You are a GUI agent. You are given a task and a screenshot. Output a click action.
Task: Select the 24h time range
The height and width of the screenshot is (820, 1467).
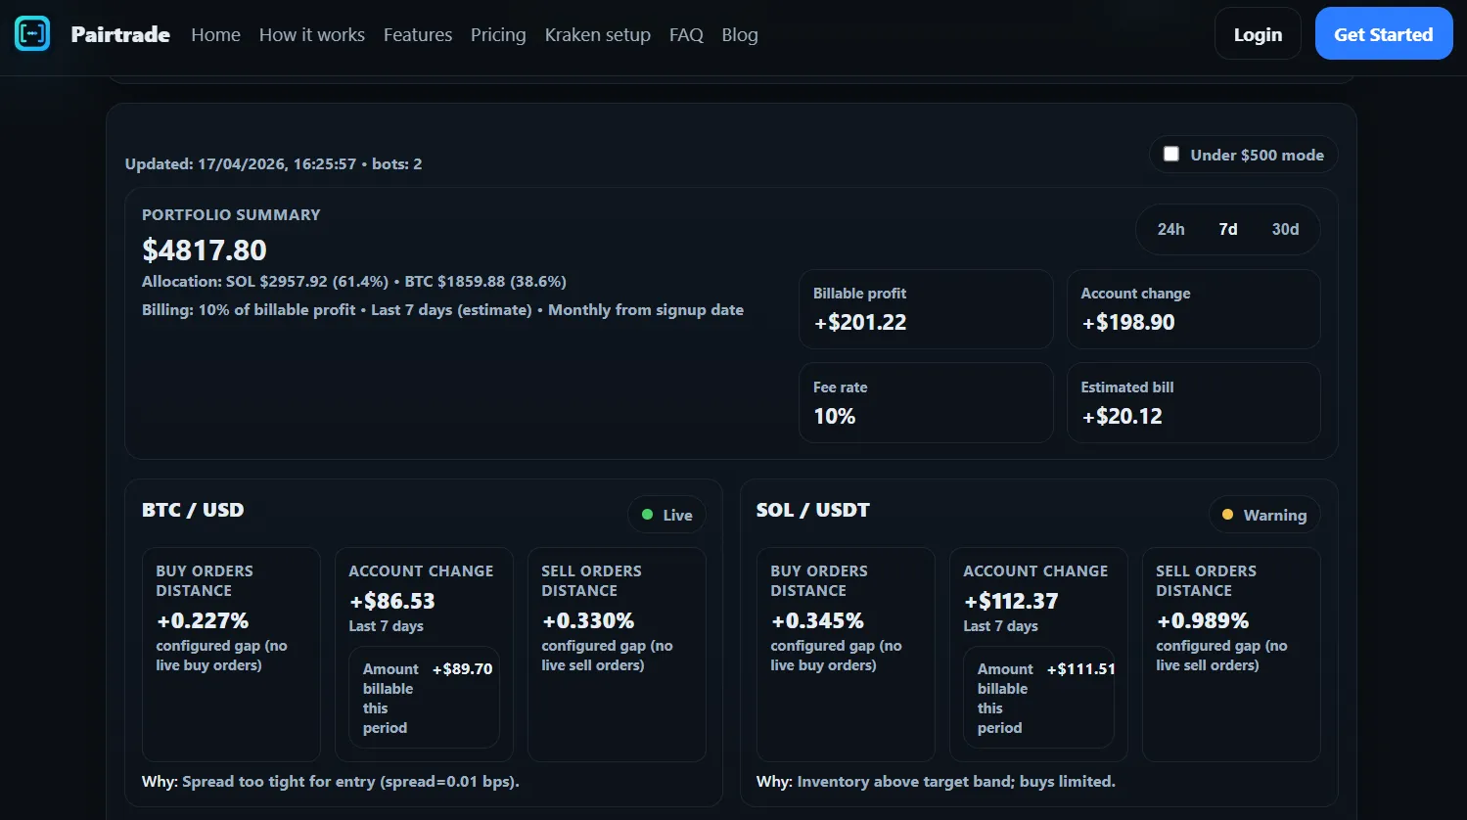[x=1170, y=229]
